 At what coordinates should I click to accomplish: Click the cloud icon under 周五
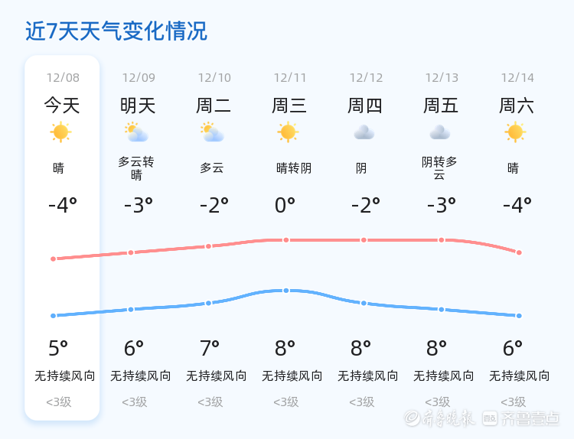[439, 132]
